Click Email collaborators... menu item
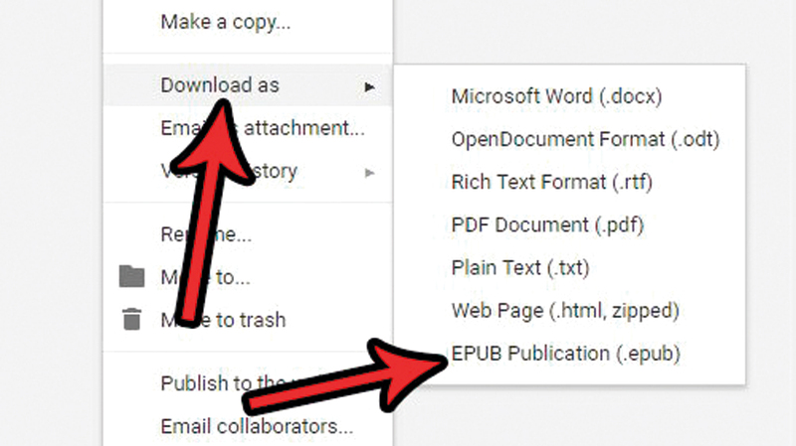Screen dimensions: 796x446 tap(257, 428)
